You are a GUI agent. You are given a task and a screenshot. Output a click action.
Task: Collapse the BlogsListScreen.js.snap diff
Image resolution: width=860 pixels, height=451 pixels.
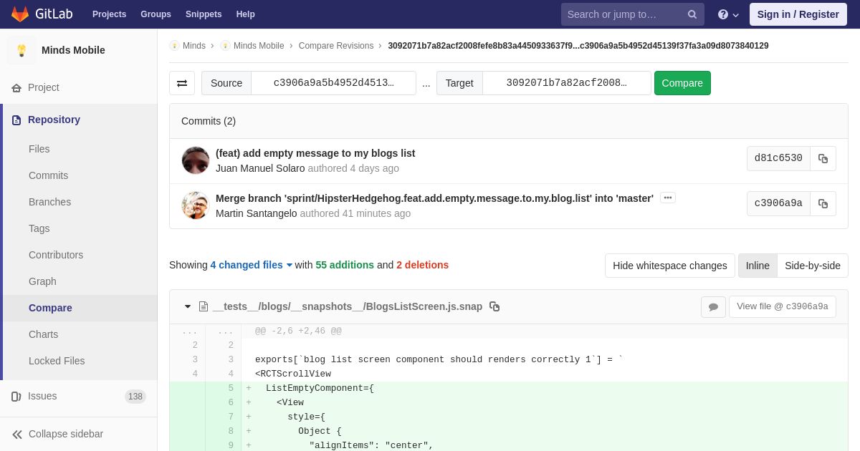click(x=188, y=306)
